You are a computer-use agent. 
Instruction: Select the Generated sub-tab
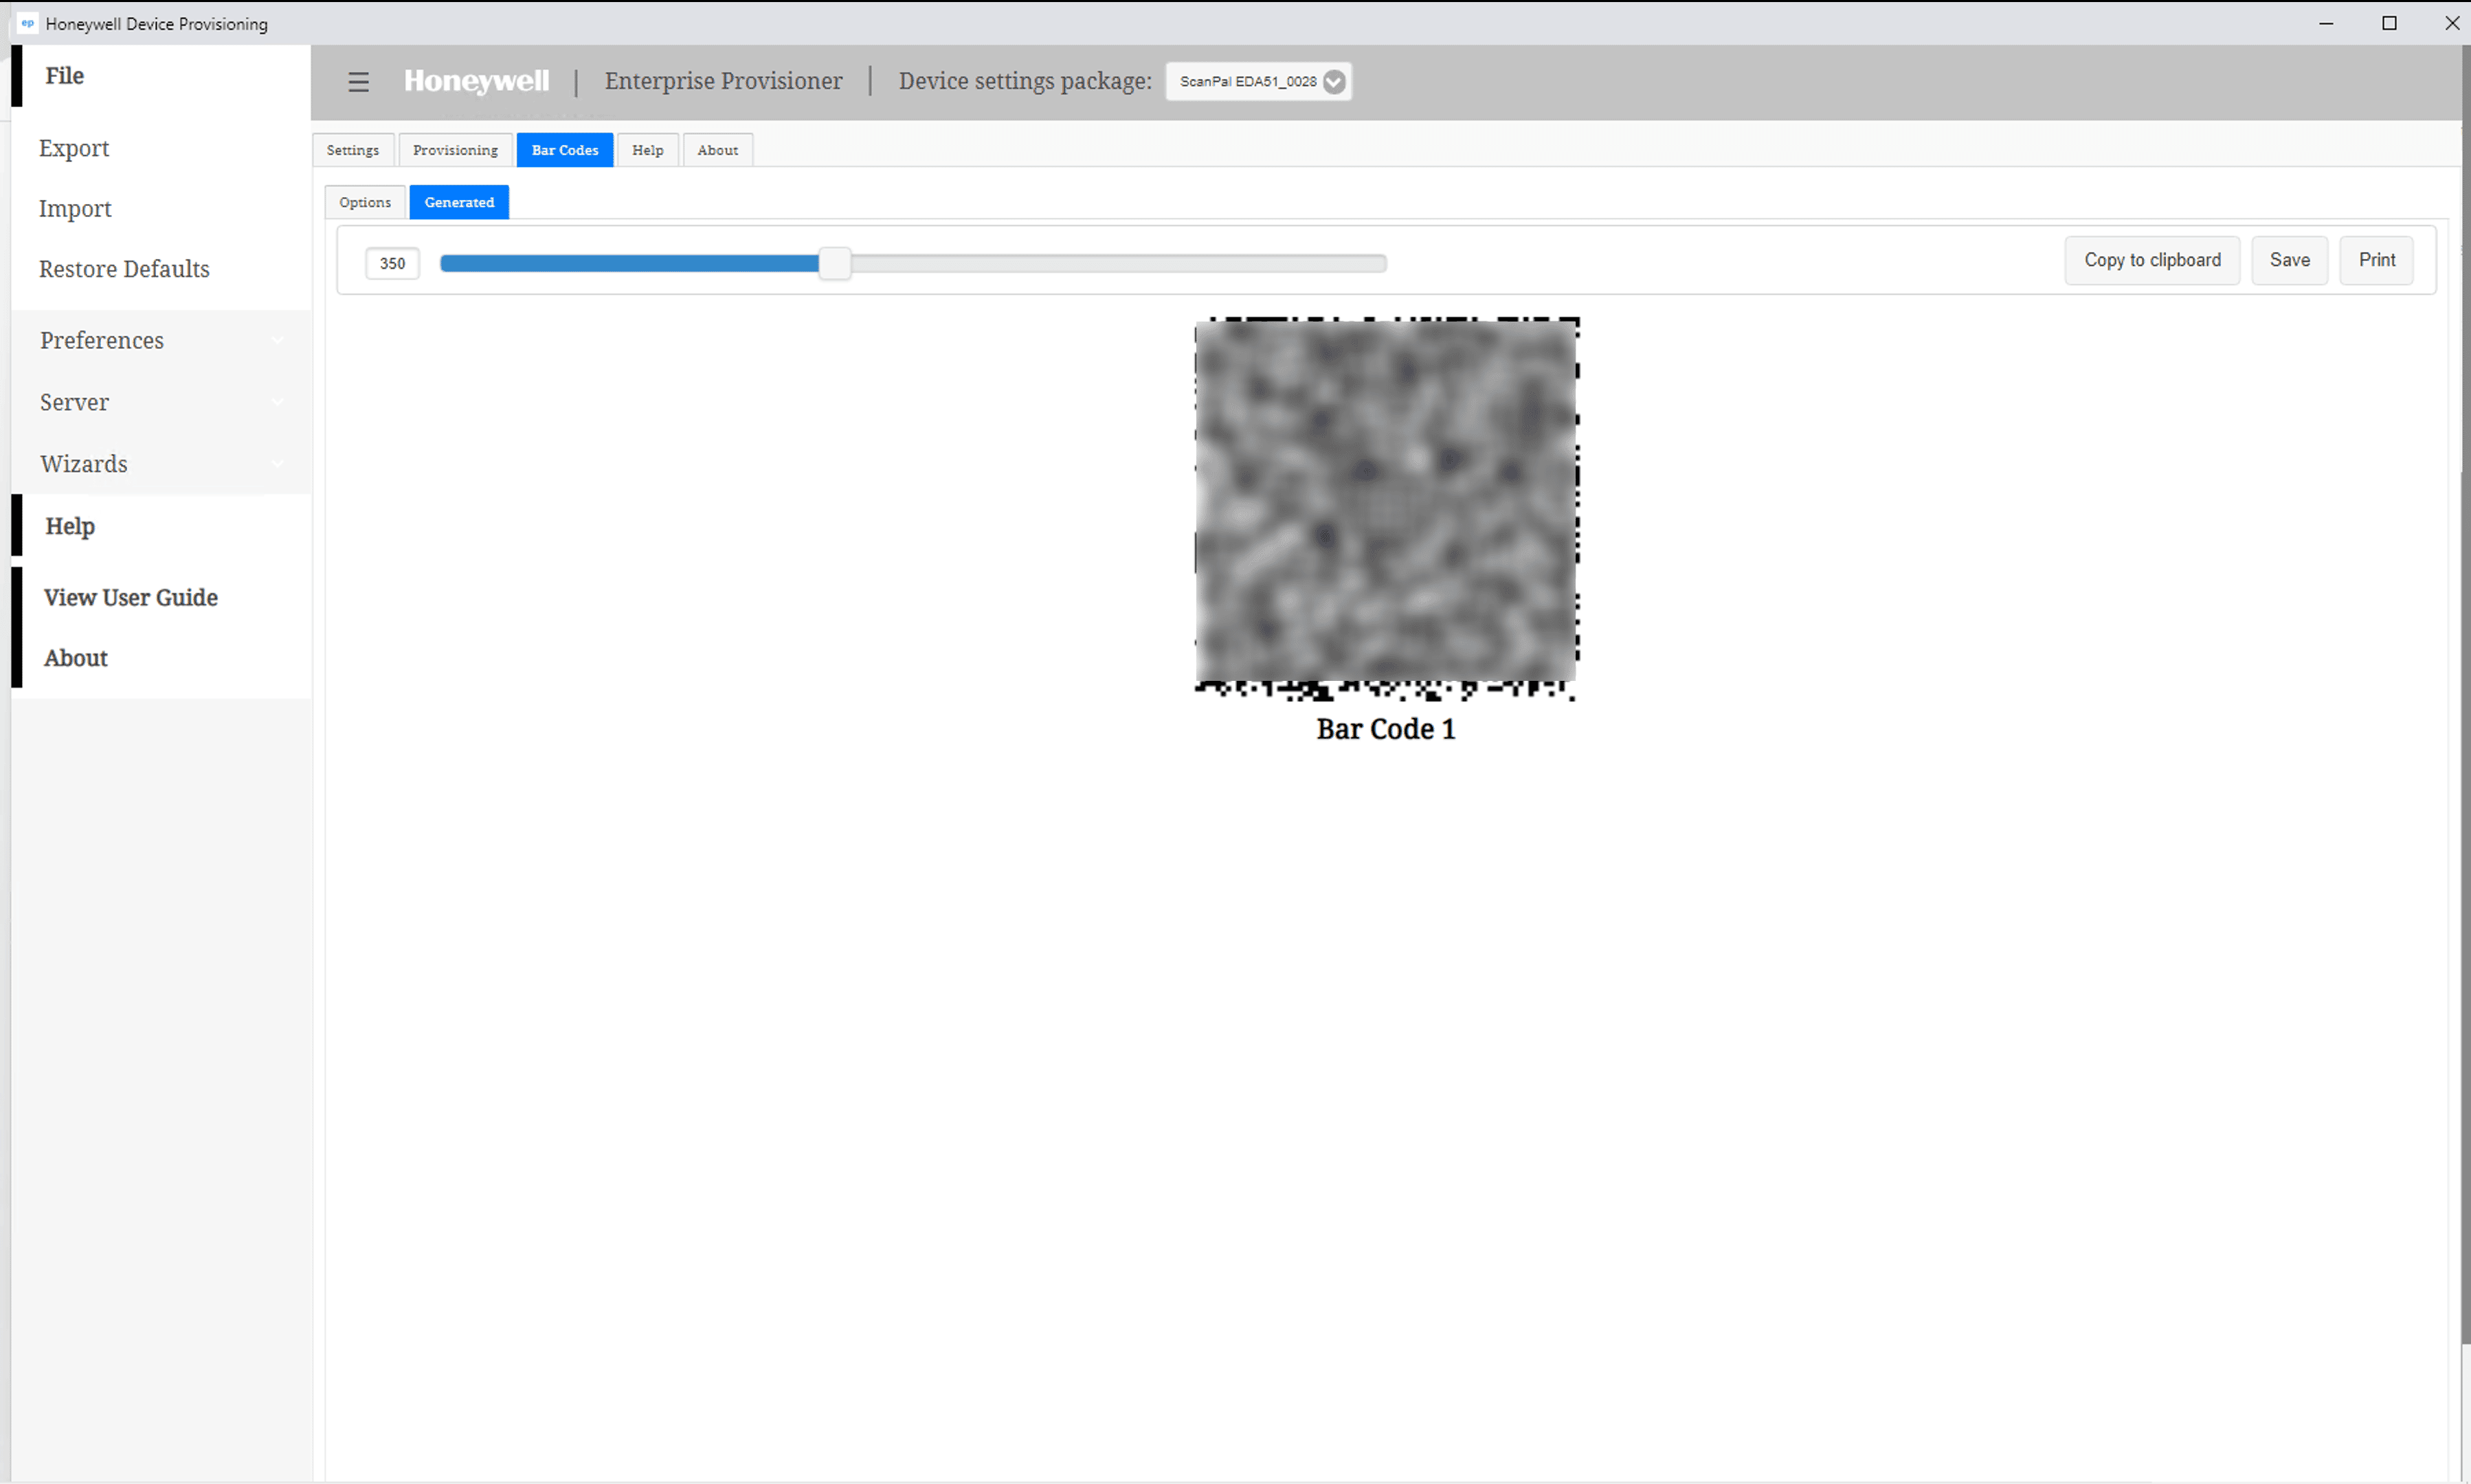coord(459,202)
